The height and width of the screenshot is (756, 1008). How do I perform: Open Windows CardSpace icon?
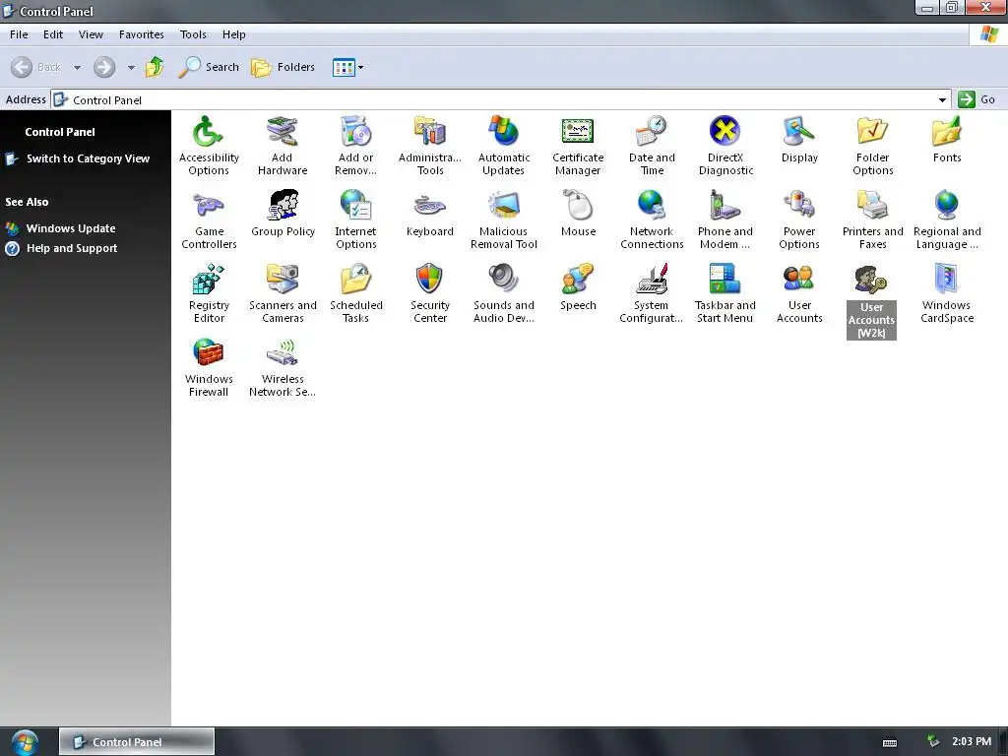click(946, 293)
